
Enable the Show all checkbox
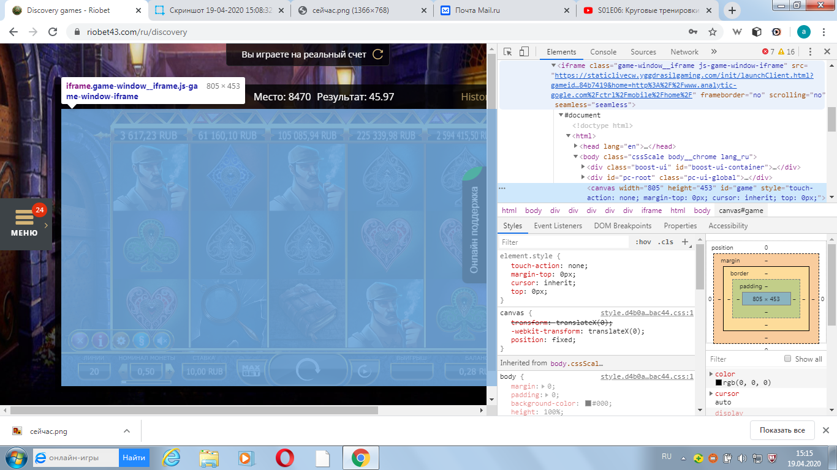(788, 359)
